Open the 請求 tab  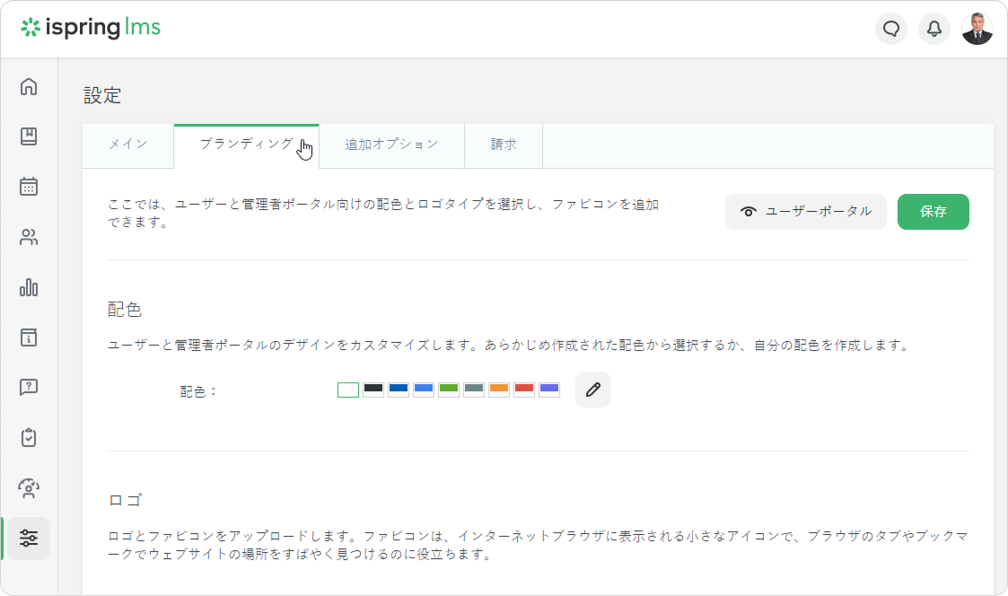tap(504, 145)
